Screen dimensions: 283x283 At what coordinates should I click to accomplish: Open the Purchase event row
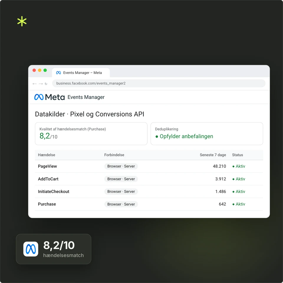pos(149,204)
